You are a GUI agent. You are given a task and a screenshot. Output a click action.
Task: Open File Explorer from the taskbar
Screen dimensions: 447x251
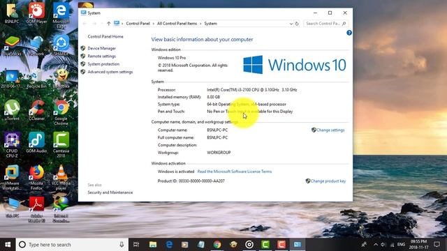153,245
